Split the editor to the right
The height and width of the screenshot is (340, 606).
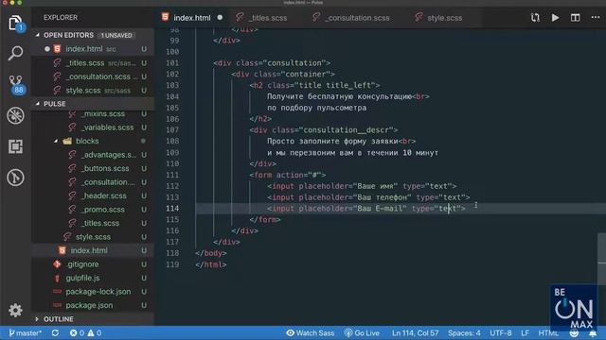click(575, 18)
